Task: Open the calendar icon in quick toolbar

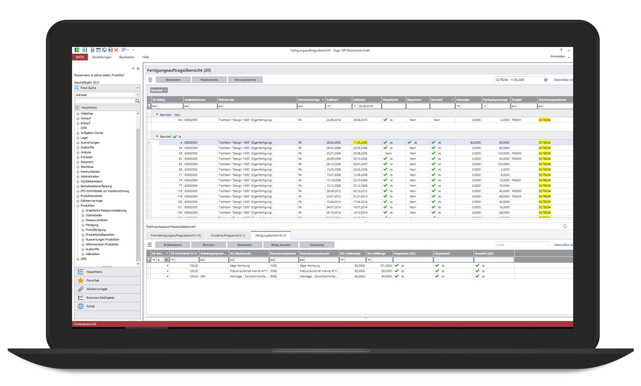Action: pos(98,50)
